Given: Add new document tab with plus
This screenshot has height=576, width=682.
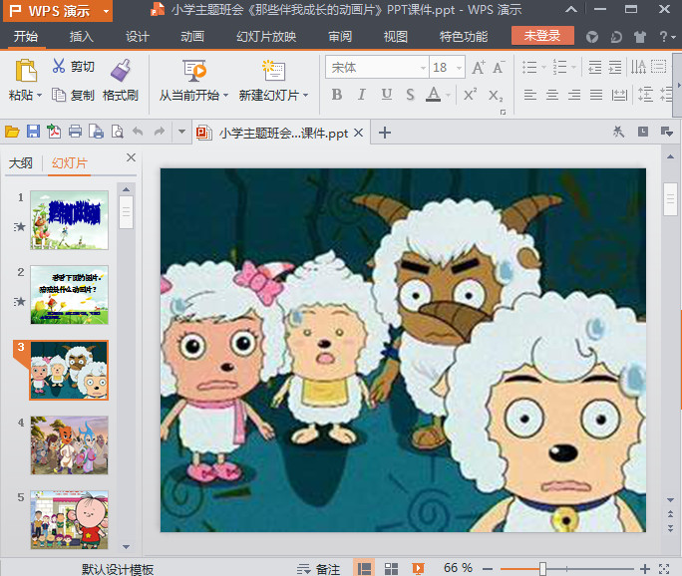Looking at the screenshot, I should tap(385, 133).
